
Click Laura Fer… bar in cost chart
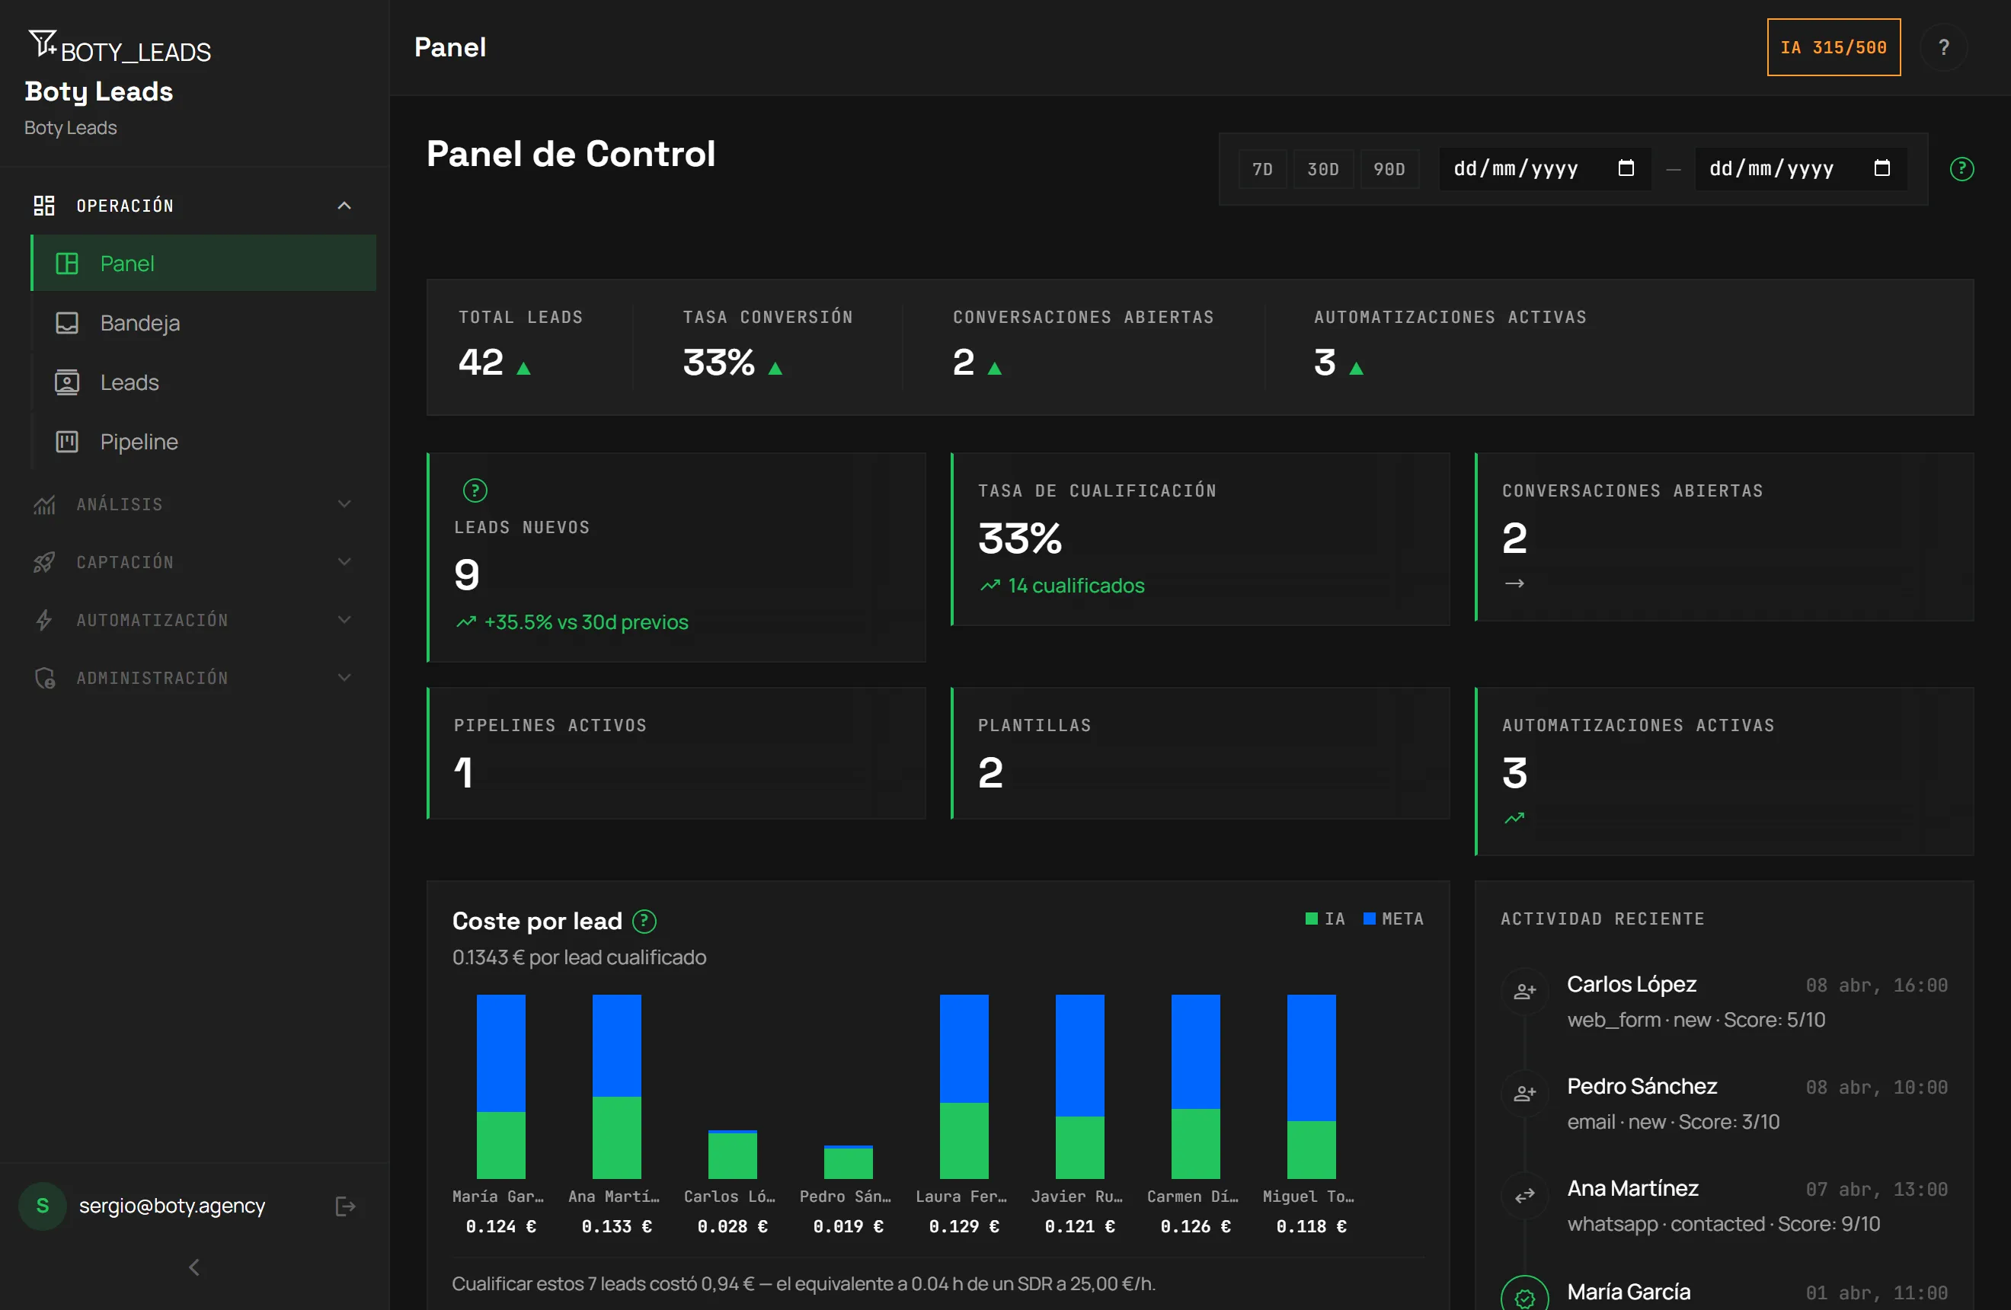click(964, 1086)
